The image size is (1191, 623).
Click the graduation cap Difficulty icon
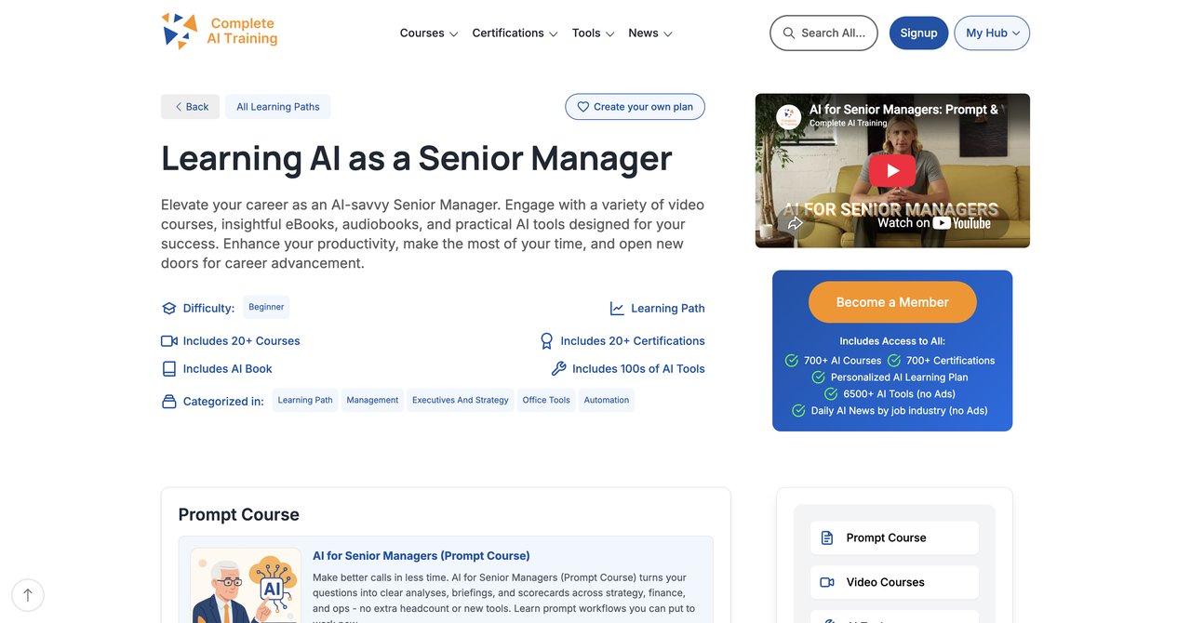click(x=168, y=309)
